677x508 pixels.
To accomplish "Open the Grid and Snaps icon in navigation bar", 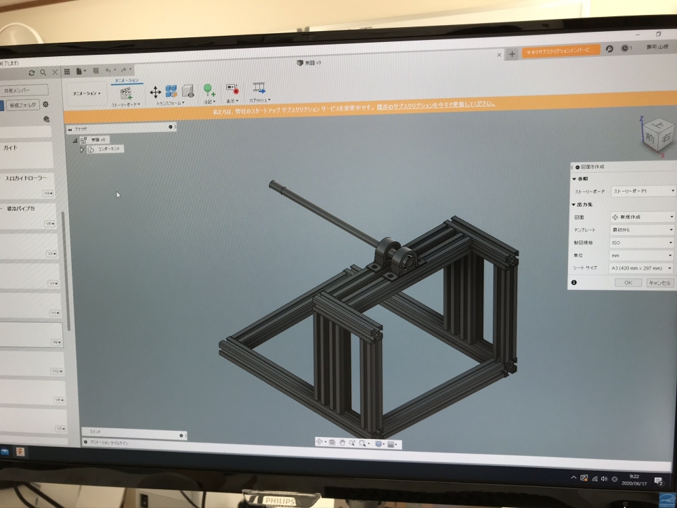I will click(391, 444).
